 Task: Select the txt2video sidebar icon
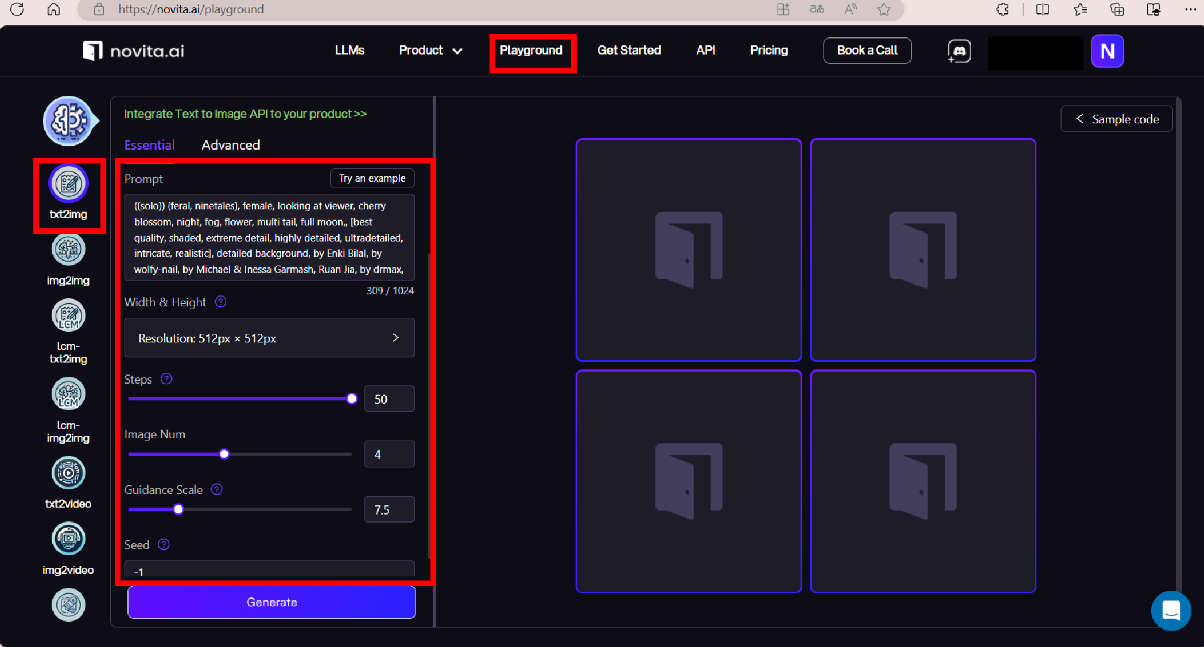(68, 473)
